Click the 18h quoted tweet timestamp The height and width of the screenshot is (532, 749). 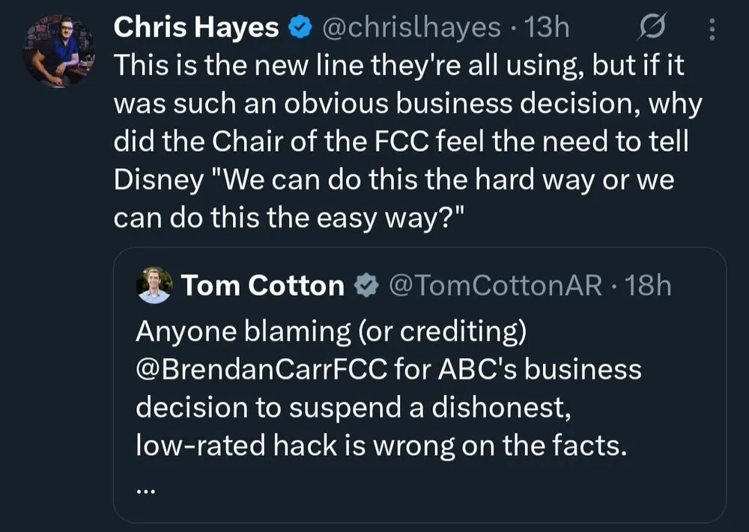[x=649, y=285]
